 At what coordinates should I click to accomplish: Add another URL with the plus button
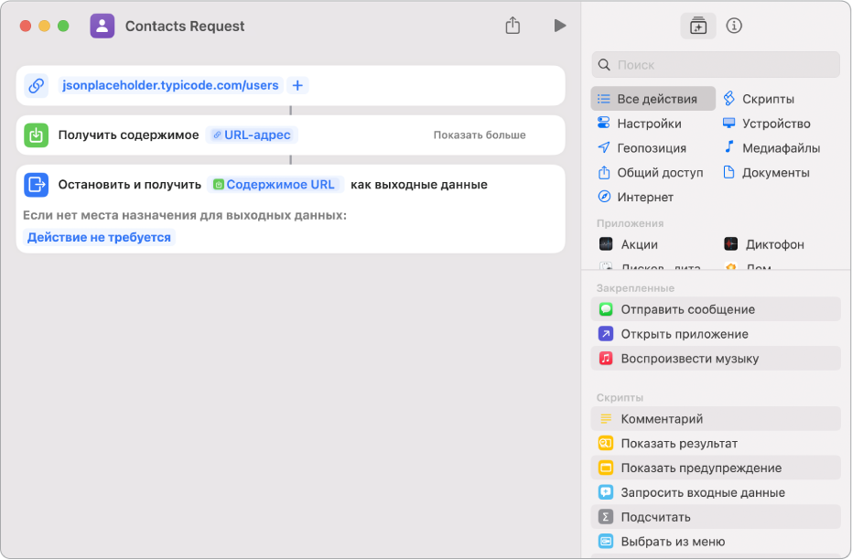point(297,86)
